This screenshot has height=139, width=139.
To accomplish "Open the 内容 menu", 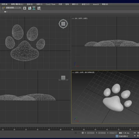I will coord(60,4).
